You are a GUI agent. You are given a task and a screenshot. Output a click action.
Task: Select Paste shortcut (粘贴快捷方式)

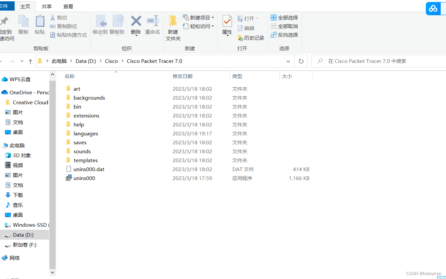(68, 35)
